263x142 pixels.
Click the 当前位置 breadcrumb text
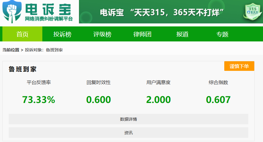click(11, 50)
